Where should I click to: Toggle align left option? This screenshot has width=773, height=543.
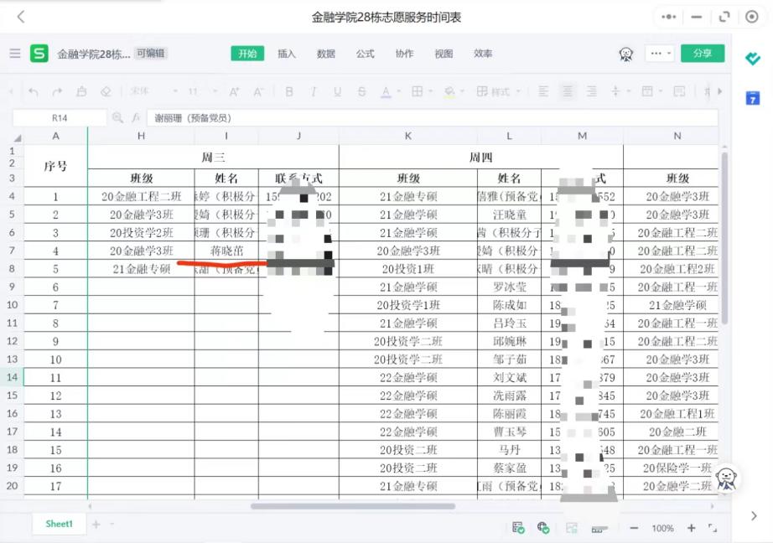[543, 91]
